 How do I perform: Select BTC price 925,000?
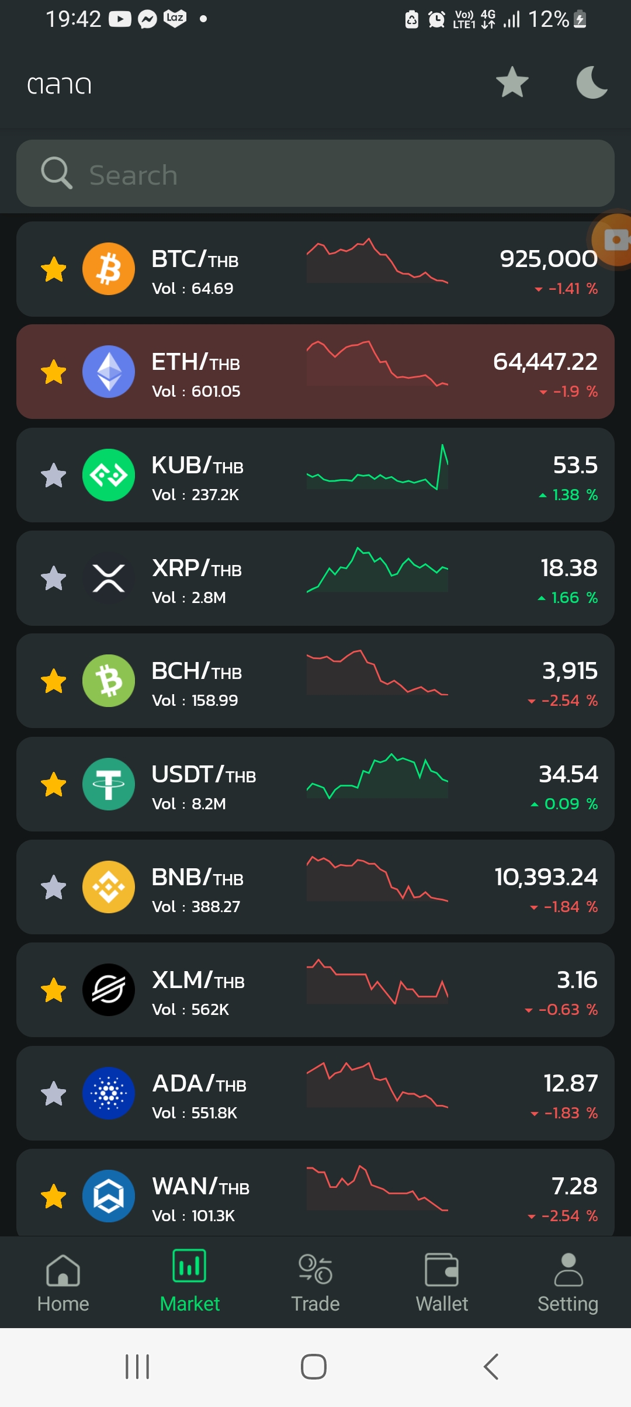tap(549, 259)
